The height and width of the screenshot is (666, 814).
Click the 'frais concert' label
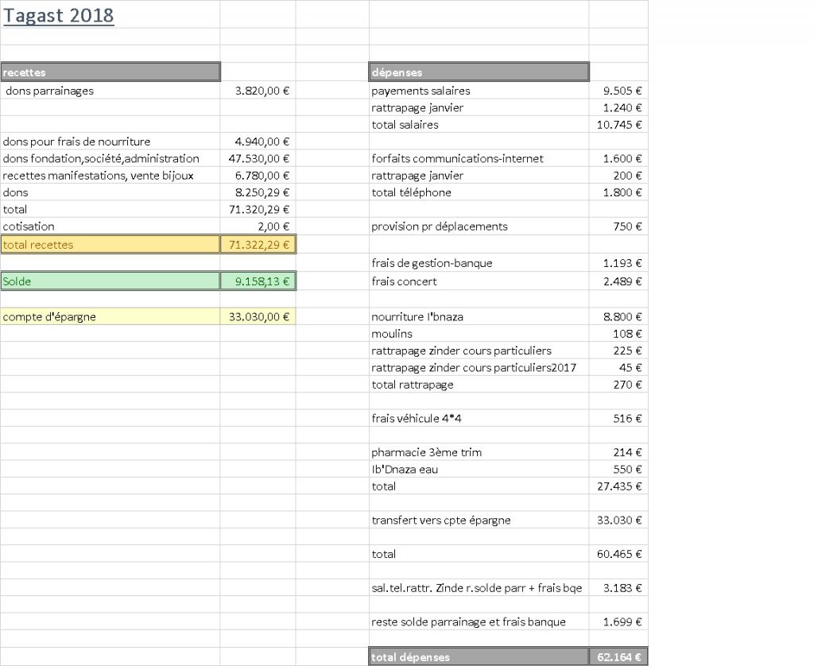pyautogui.click(x=404, y=281)
